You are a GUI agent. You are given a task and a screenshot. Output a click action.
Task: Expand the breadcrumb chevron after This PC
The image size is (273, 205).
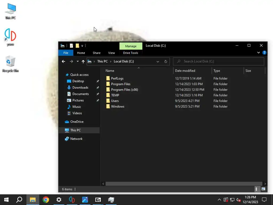coord(111,61)
